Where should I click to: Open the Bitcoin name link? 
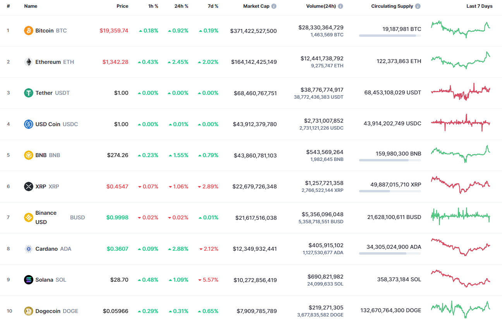45,31
